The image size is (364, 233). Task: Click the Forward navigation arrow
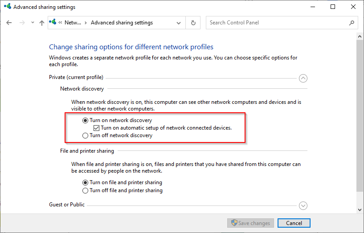(22, 23)
